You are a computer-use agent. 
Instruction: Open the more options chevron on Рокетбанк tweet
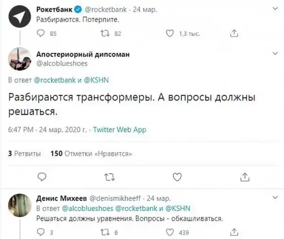point(275,8)
